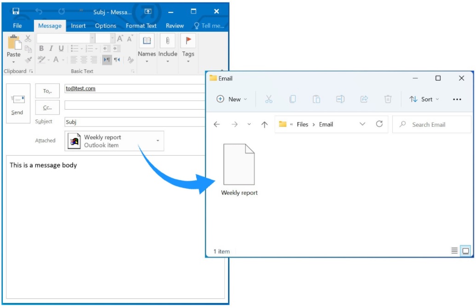Open the Font Color swatch picker

tap(56, 60)
